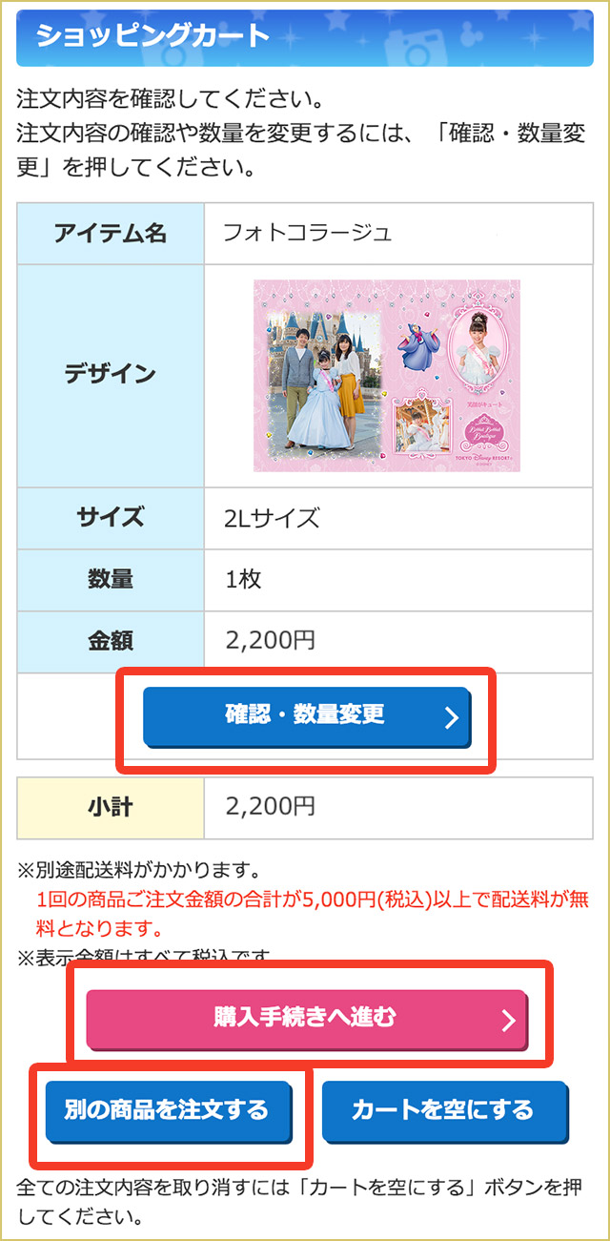610x1241 pixels.
Task: Select the デザイン label cell
Action: tap(111, 376)
